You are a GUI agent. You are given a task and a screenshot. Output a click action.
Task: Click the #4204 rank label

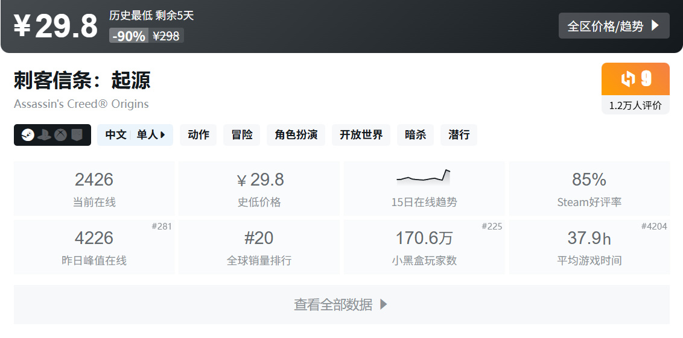654,226
